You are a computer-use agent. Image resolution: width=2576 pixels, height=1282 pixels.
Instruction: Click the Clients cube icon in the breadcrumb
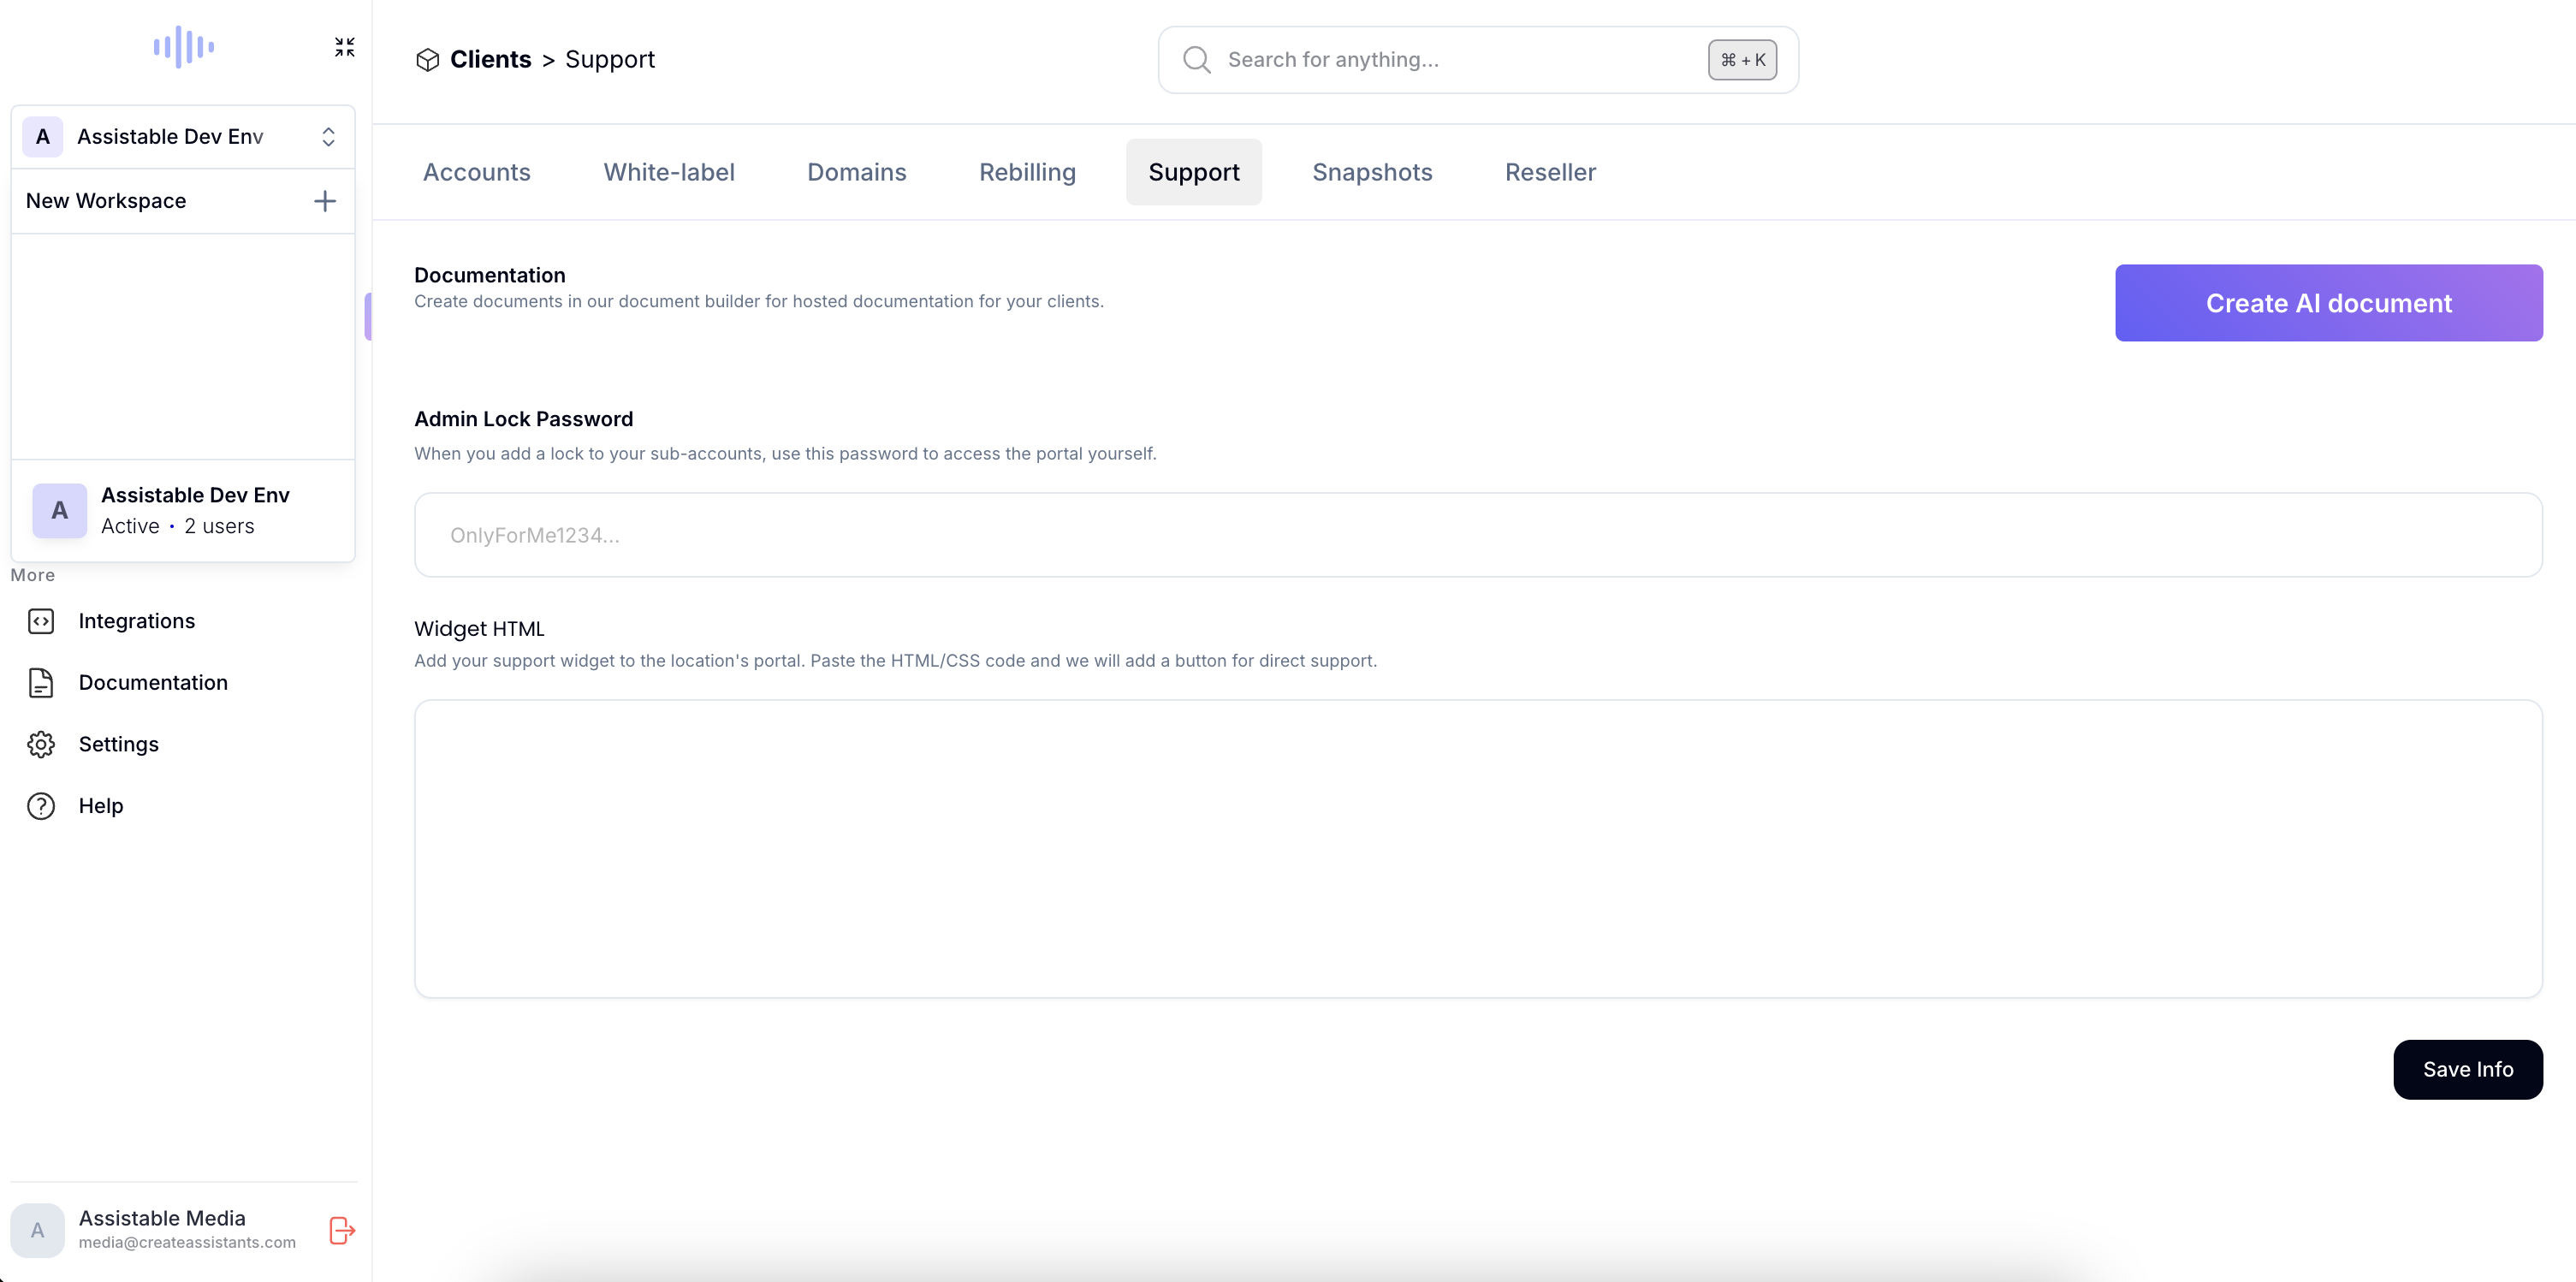click(x=427, y=60)
